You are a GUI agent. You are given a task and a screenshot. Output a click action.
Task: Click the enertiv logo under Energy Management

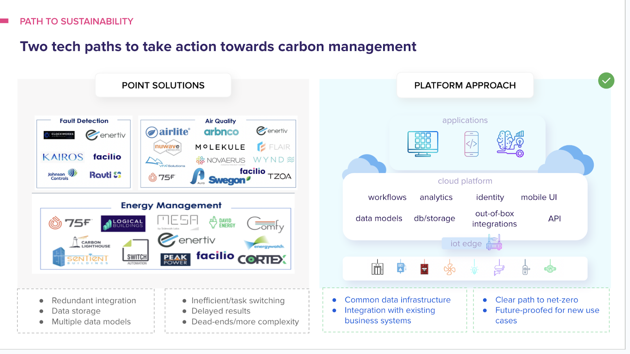click(187, 240)
